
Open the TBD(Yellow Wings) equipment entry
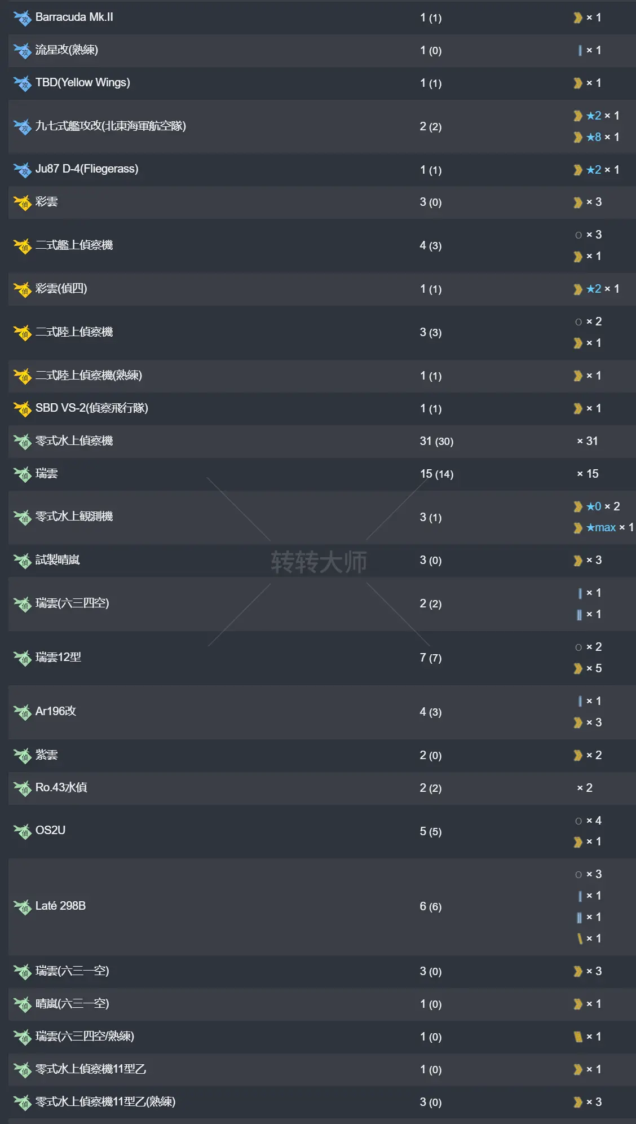(82, 82)
